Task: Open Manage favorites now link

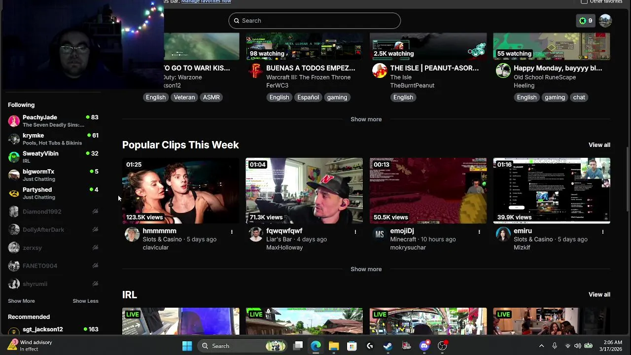Action: click(x=206, y=1)
